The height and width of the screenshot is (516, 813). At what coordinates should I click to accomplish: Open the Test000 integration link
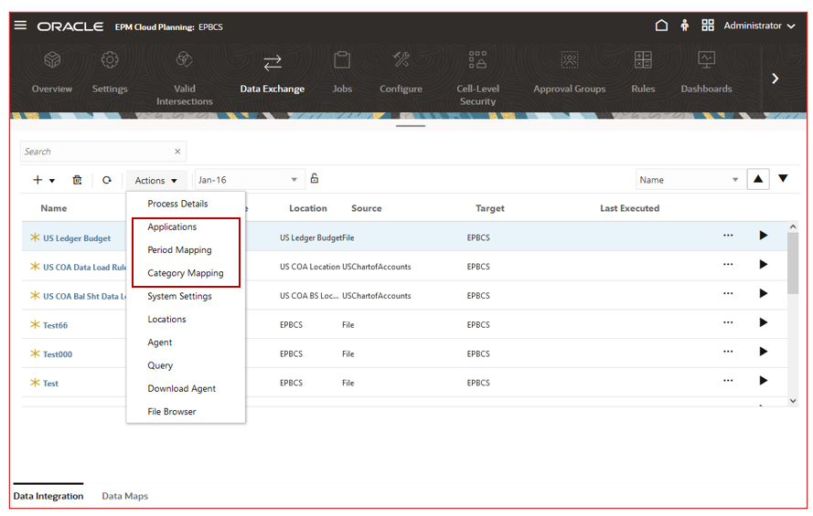(58, 354)
